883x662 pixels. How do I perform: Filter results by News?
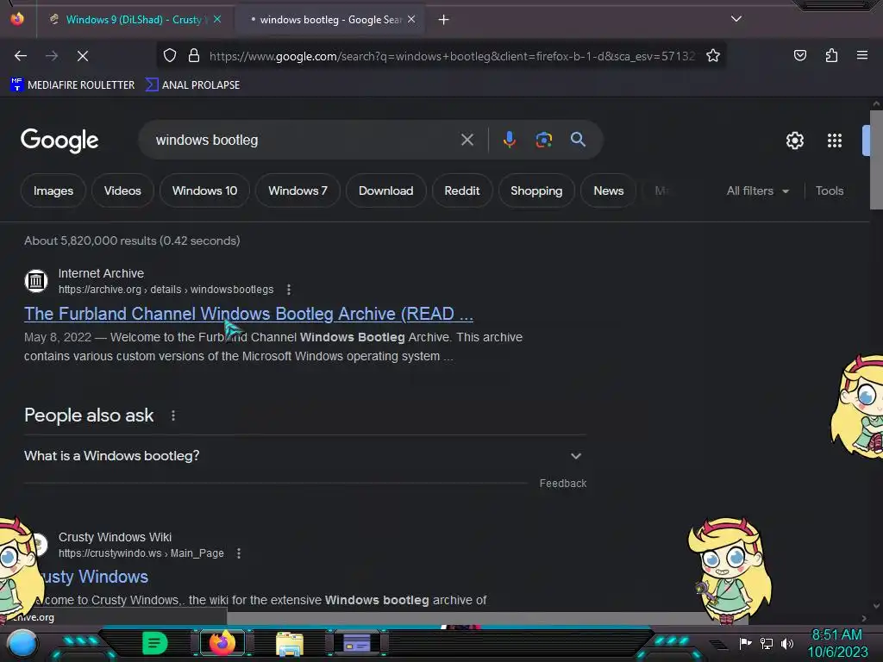click(608, 190)
